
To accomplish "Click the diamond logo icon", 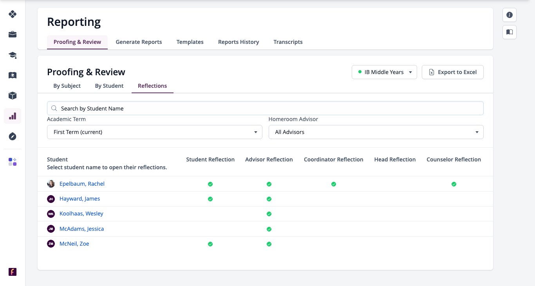I will [x=13, y=14].
